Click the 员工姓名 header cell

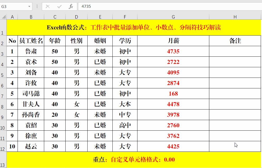click(31, 41)
